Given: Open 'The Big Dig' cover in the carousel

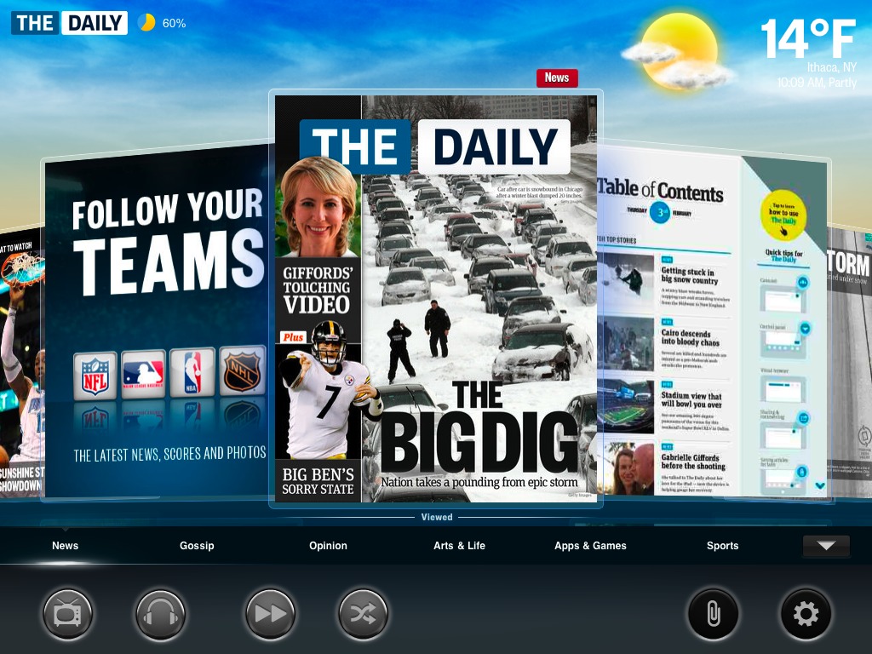Looking at the screenshot, I should 436,298.
